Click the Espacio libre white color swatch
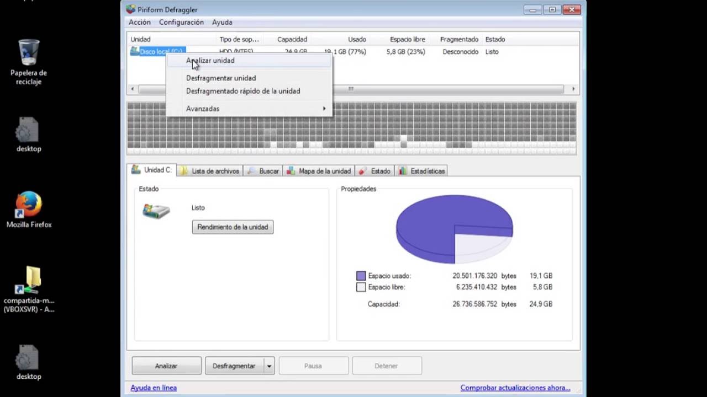This screenshot has width=707, height=397. point(361,287)
